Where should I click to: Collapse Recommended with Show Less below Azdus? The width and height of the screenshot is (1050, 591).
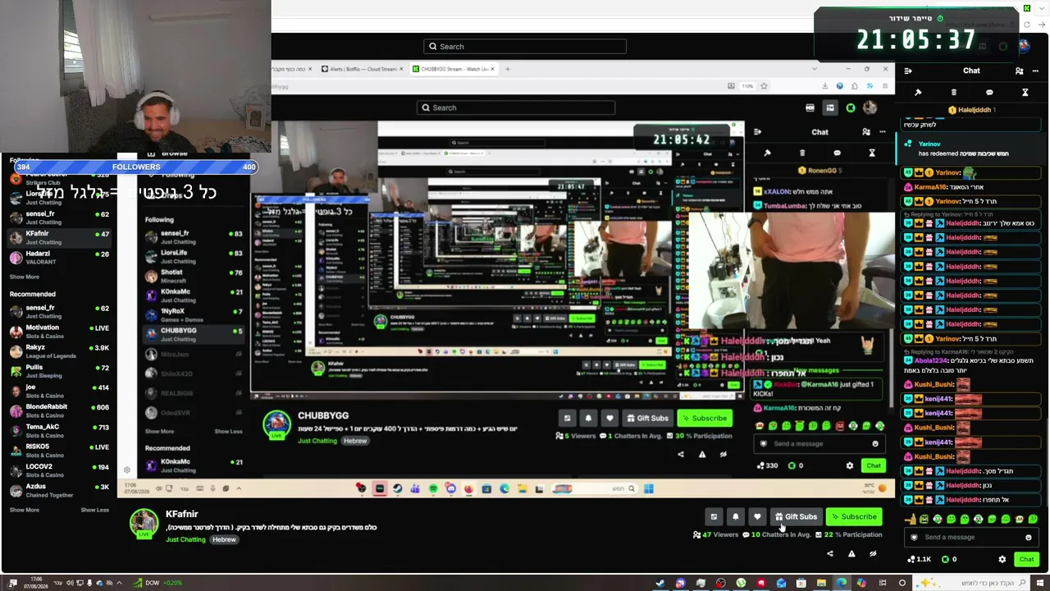pos(94,511)
